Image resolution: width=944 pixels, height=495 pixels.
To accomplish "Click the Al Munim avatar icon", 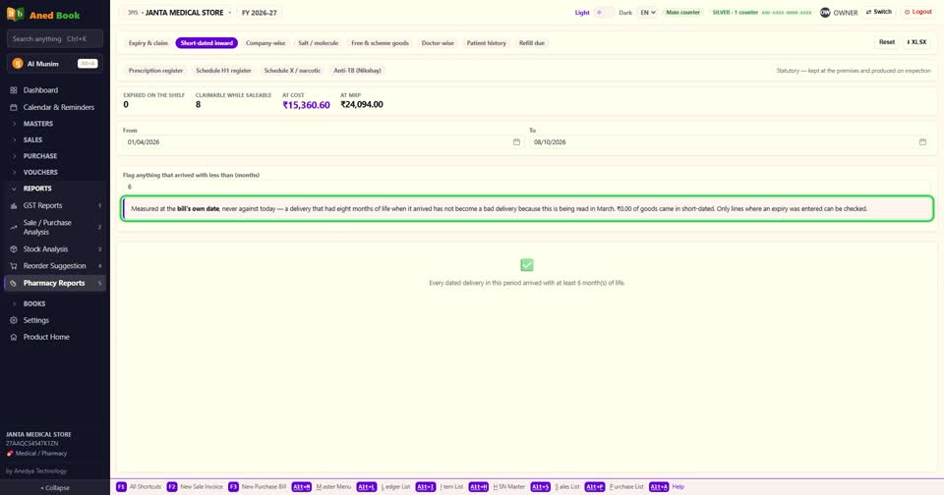I will [18, 64].
